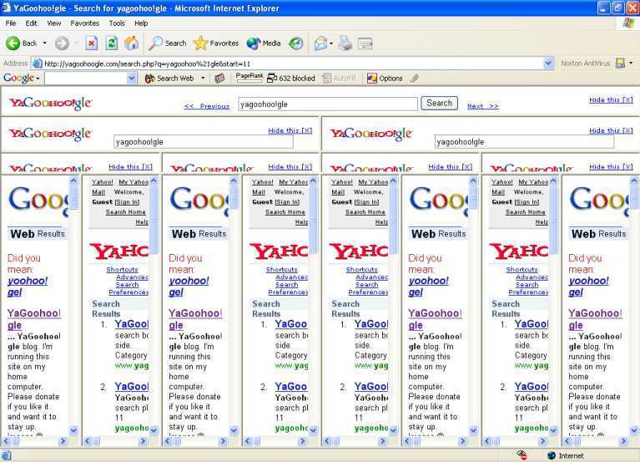Screen dimensions: 640x462
Task: Click the Next >> link
Action: tap(483, 106)
